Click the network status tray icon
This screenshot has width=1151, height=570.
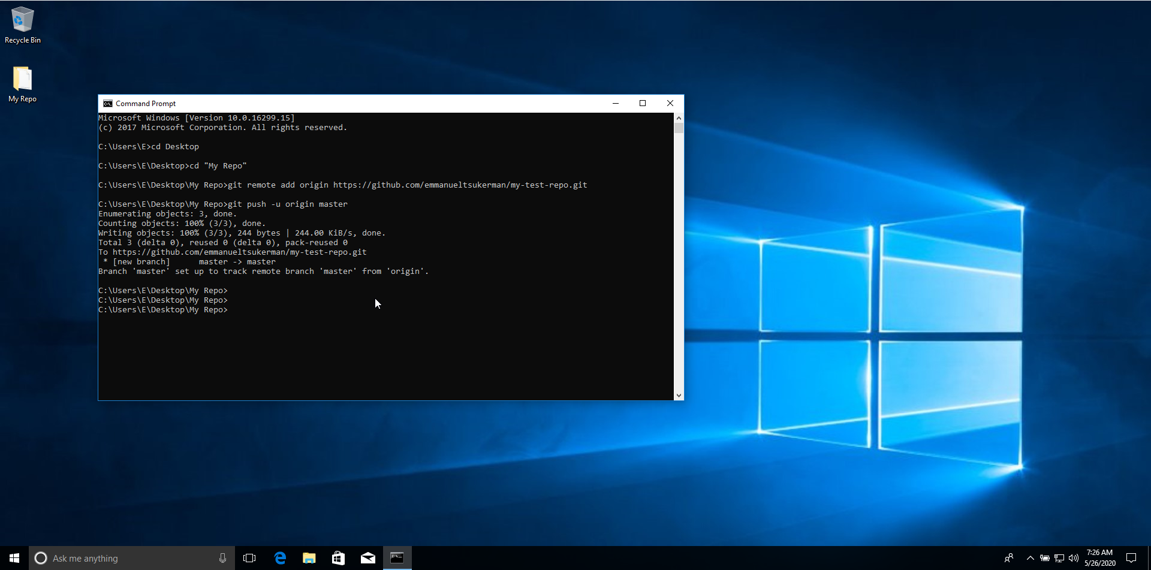coord(1059,558)
